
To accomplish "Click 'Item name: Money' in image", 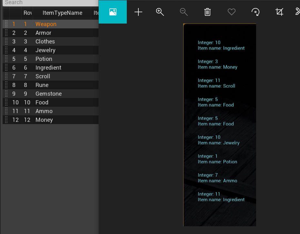I will (x=217, y=67).
